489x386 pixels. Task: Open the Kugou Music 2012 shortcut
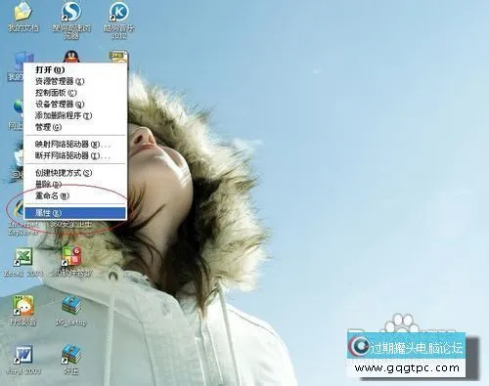pos(119,12)
